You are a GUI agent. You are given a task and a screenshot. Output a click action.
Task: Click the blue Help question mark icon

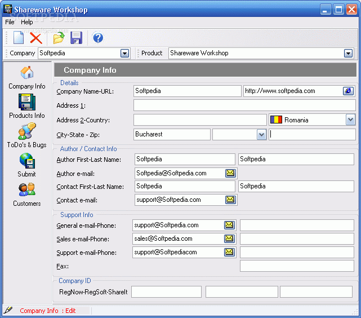click(98, 38)
